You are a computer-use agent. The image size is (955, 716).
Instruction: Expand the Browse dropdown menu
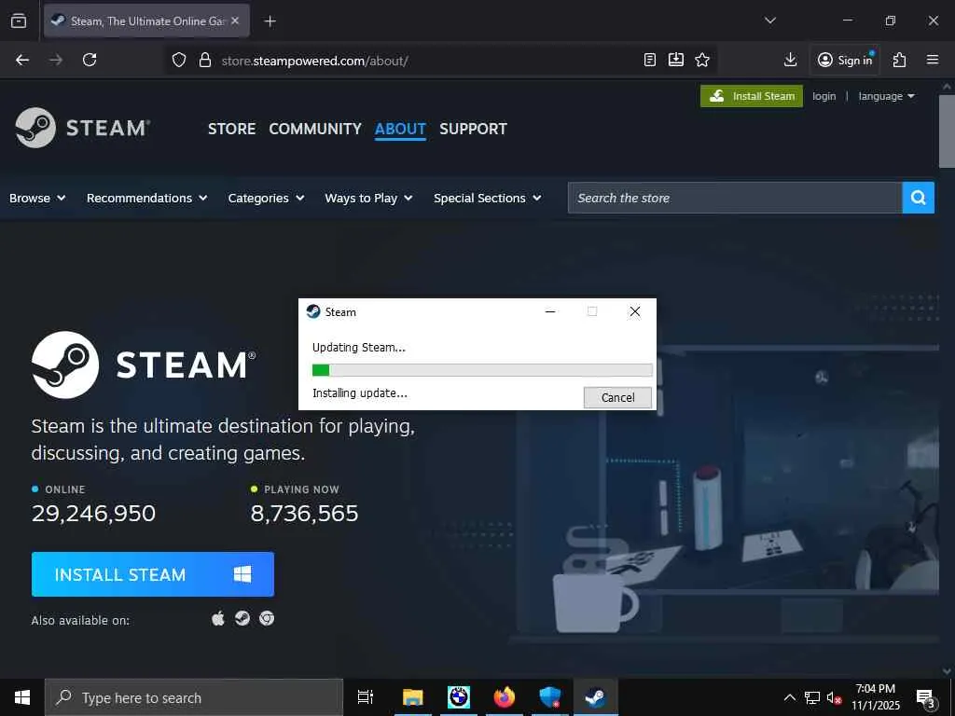pyautogui.click(x=37, y=198)
